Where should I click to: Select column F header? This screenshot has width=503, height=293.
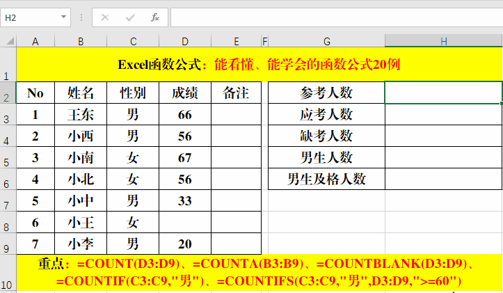pos(264,41)
